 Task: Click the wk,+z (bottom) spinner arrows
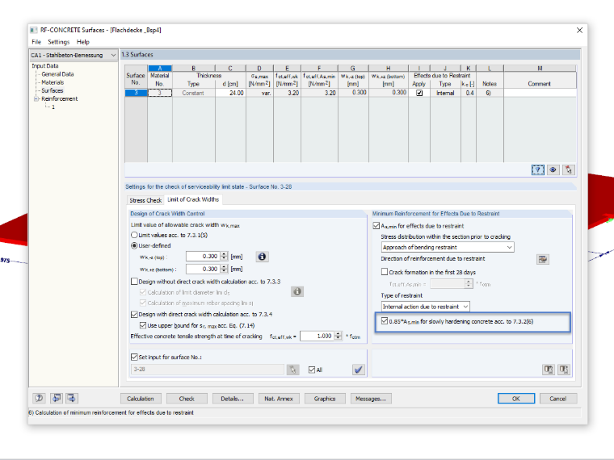(224, 269)
